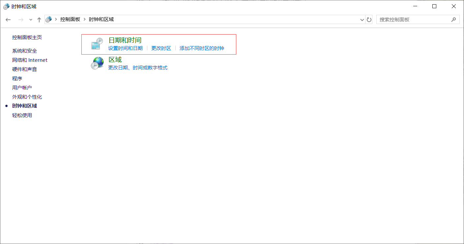Open 硬件和声音 in the sidebar

coord(24,69)
